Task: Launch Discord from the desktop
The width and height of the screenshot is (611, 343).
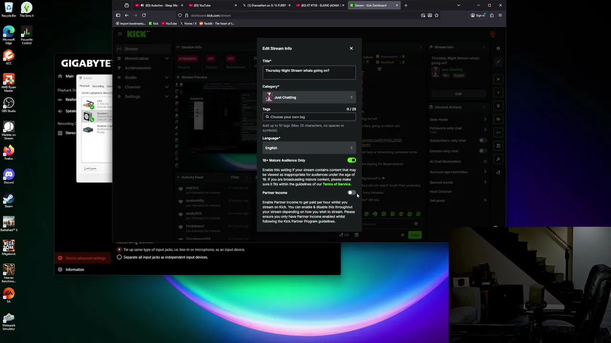Action: tap(9, 176)
